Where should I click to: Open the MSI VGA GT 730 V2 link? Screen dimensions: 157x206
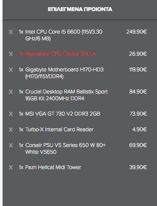click(x=59, y=114)
